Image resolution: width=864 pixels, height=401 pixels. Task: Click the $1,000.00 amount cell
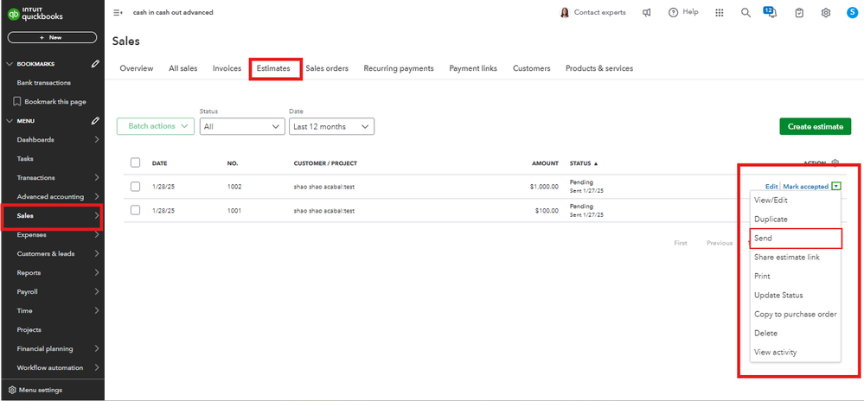544,187
